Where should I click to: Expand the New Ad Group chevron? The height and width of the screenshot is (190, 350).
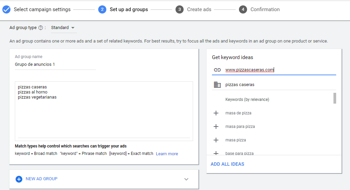coord(186,179)
